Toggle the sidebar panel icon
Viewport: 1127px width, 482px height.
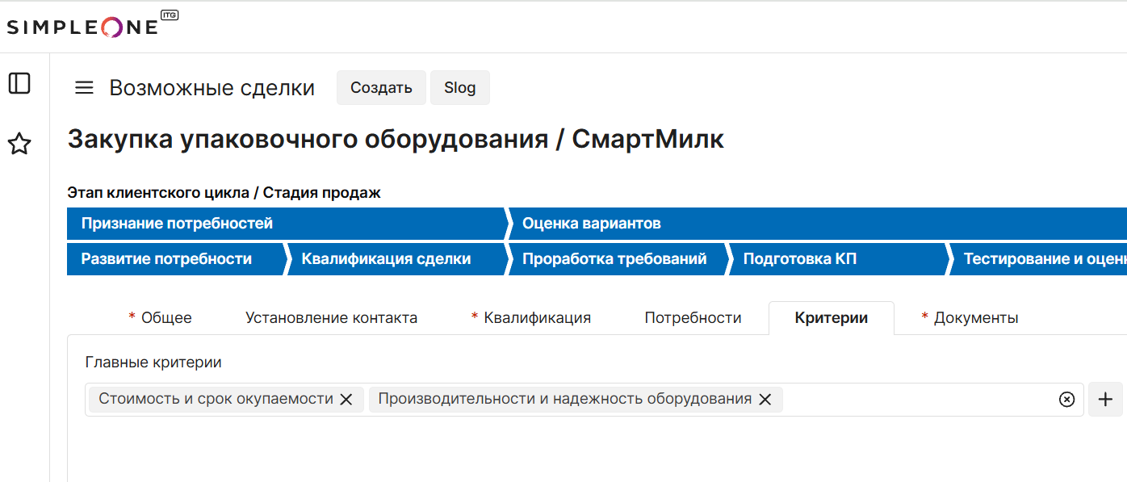tap(19, 83)
